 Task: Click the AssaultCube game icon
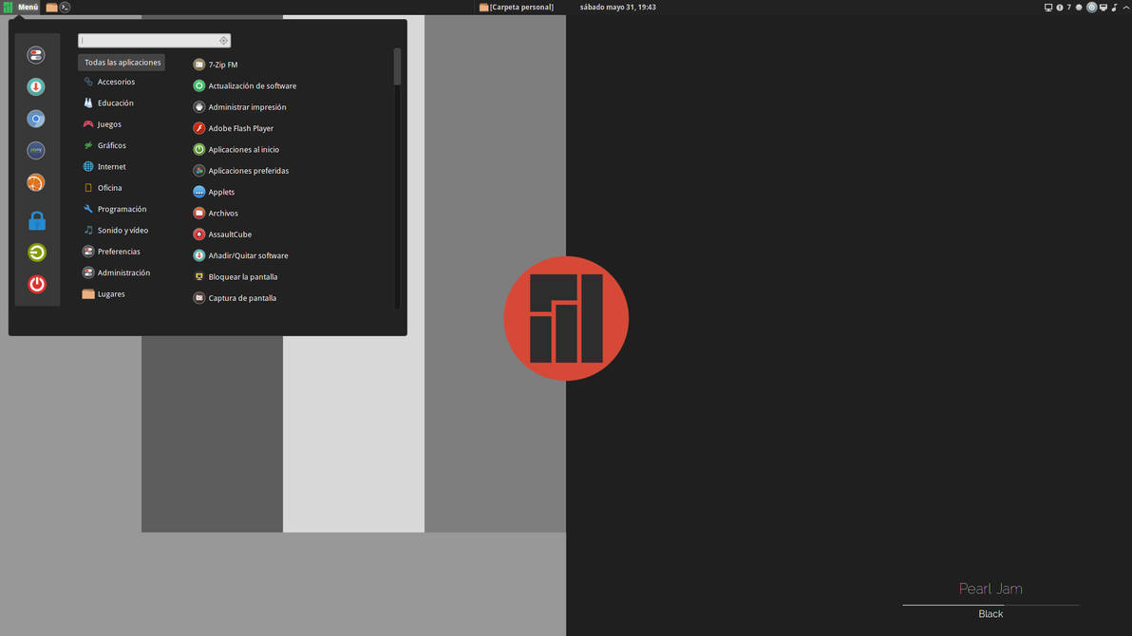coord(199,234)
